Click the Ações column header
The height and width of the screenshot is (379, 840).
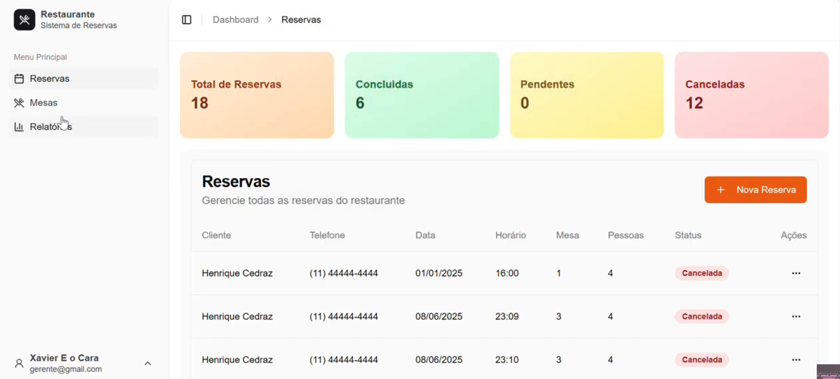coord(794,235)
